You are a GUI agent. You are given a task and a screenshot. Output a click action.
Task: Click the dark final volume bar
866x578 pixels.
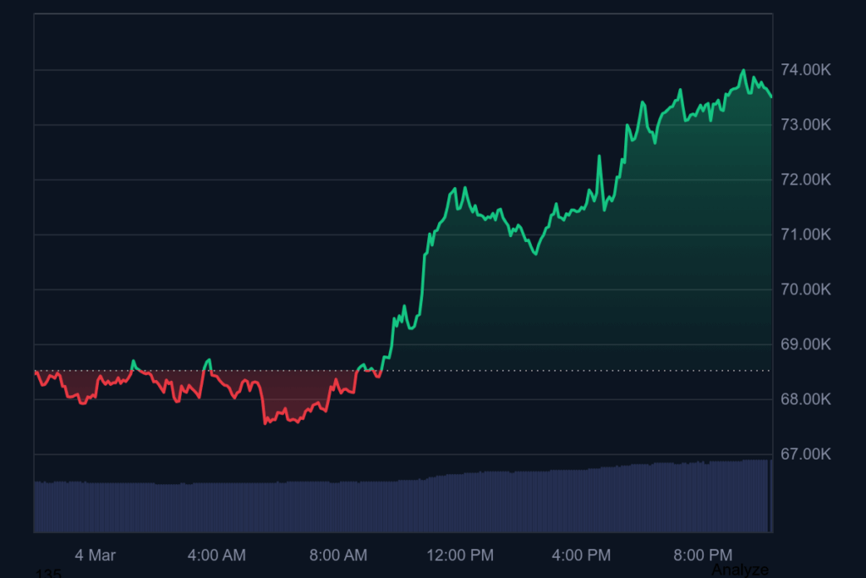tap(770, 496)
